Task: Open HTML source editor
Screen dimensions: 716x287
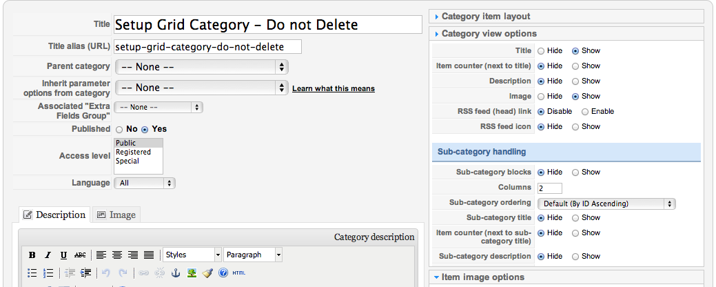Action: 239,273
